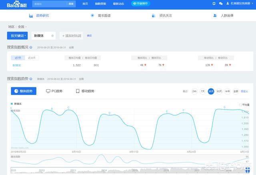
Task: Open the WeChat icon in header
Action: coord(221,4)
